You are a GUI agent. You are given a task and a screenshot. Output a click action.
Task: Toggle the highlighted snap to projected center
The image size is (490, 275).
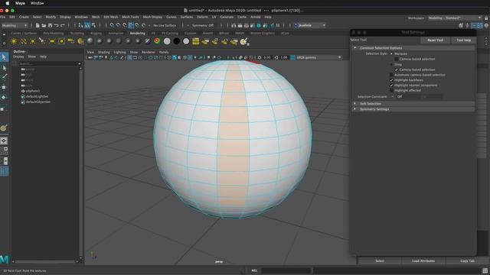[x=131, y=25]
